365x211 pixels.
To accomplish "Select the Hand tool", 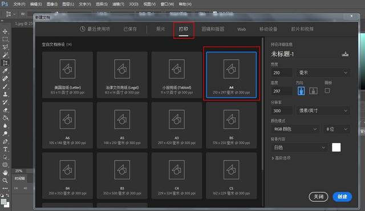I will (5, 173).
